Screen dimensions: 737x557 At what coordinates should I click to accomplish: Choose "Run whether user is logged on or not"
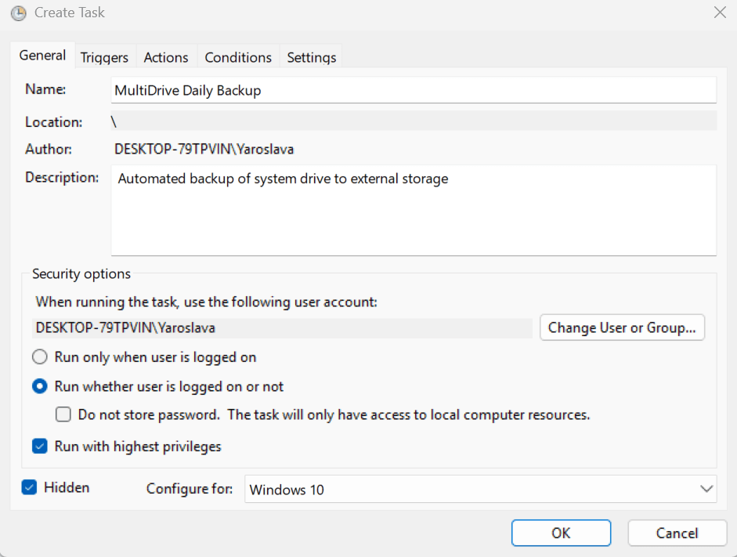[40, 386]
